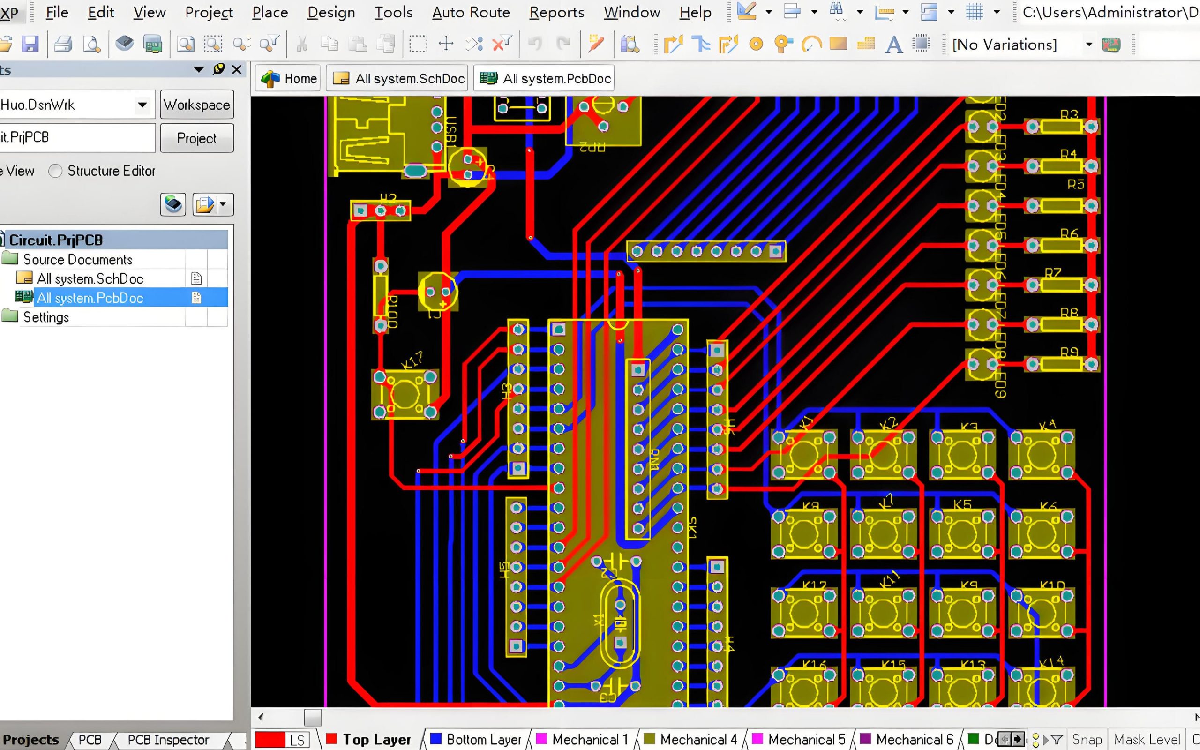Open the Grids dropdown arrow
The width and height of the screenshot is (1200, 750).
coord(997,12)
